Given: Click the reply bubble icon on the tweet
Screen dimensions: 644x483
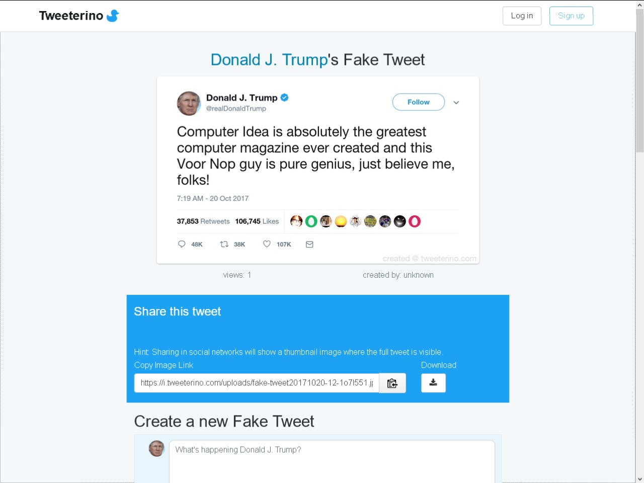Looking at the screenshot, I should [181, 244].
